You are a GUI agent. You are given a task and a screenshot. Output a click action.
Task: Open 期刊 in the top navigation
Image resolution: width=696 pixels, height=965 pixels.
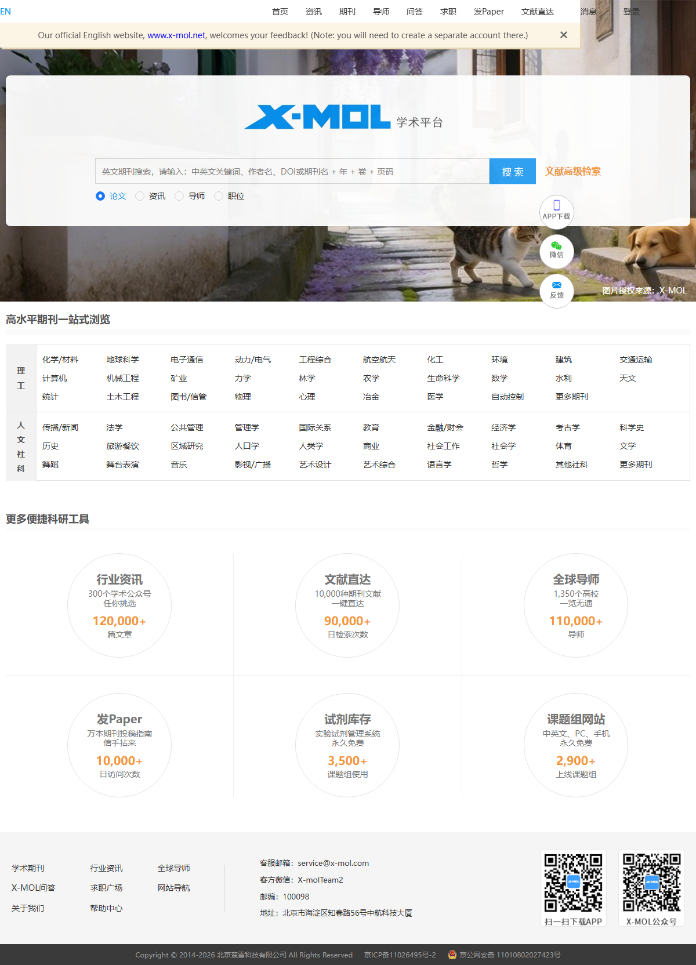(x=347, y=12)
